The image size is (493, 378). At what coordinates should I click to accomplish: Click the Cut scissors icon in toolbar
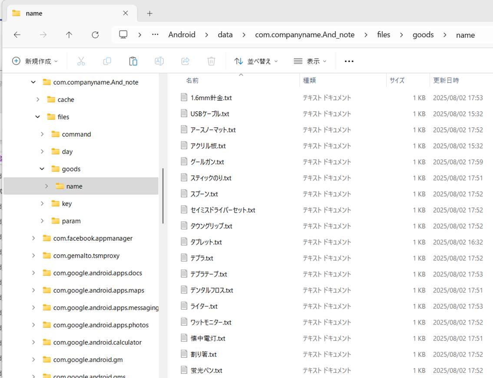81,61
